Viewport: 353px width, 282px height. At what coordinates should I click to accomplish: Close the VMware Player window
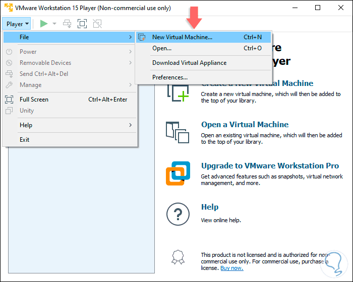341,8
